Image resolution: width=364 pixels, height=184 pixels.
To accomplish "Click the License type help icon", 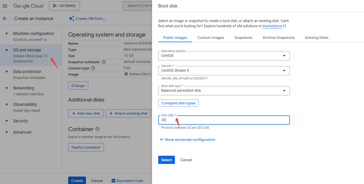I will click(x=93, y=68).
